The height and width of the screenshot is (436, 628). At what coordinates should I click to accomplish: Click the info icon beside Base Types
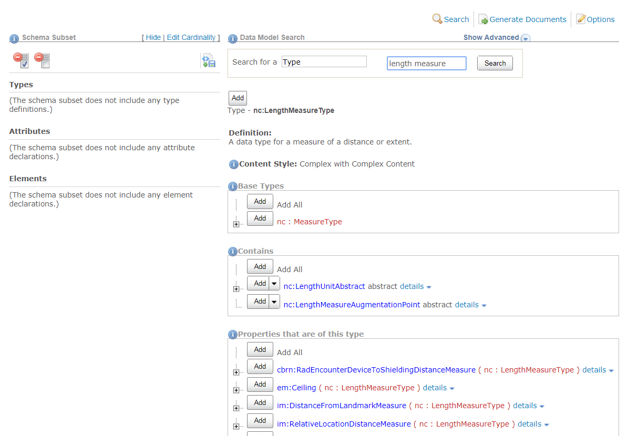[x=232, y=186]
